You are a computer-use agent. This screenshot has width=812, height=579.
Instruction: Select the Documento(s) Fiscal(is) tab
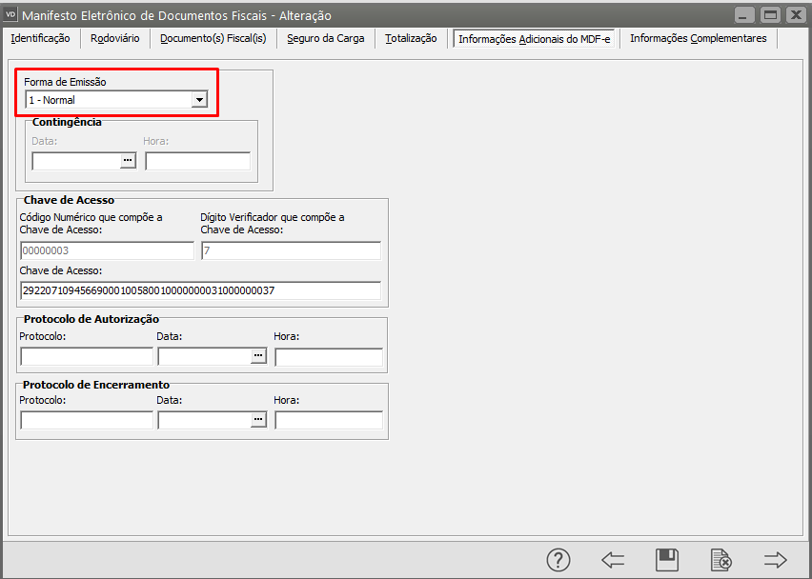coord(213,38)
